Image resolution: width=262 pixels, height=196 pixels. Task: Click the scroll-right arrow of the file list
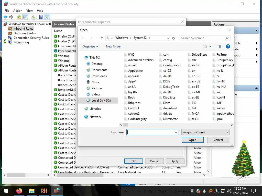[232, 125]
